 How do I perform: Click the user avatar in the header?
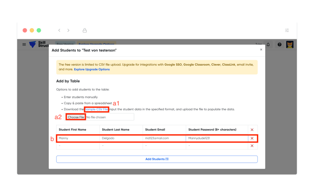290,45
